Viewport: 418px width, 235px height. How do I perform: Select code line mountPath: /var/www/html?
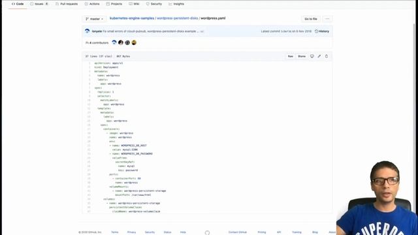tap(133, 195)
